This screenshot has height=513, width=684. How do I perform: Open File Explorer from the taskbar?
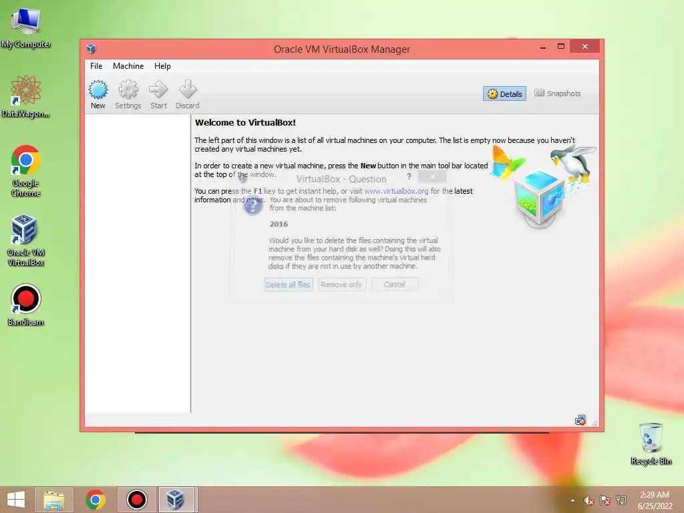point(54,500)
